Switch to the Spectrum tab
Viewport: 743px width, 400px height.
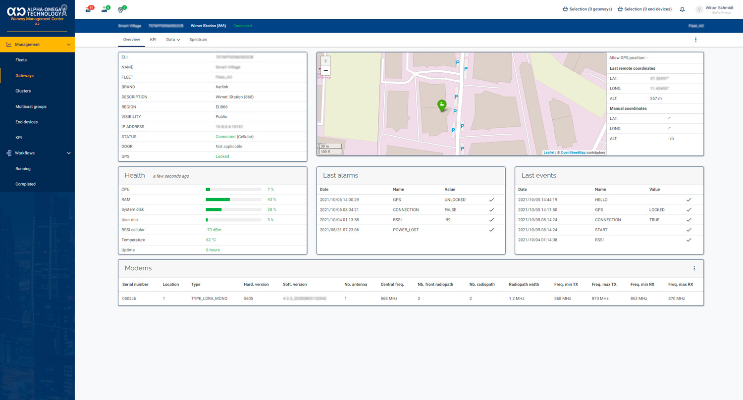[x=198, y=40]
